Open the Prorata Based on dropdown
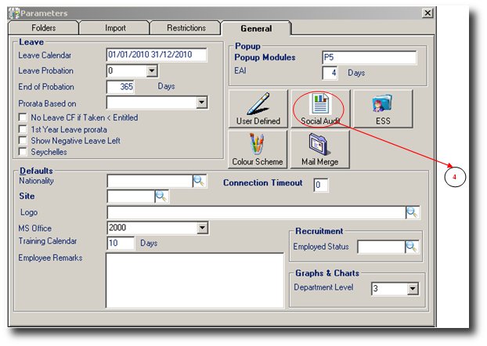Viewport: 487px width, 346px height. pos(201,103)
